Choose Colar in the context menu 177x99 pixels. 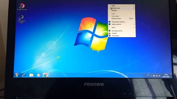pos(122,14)
